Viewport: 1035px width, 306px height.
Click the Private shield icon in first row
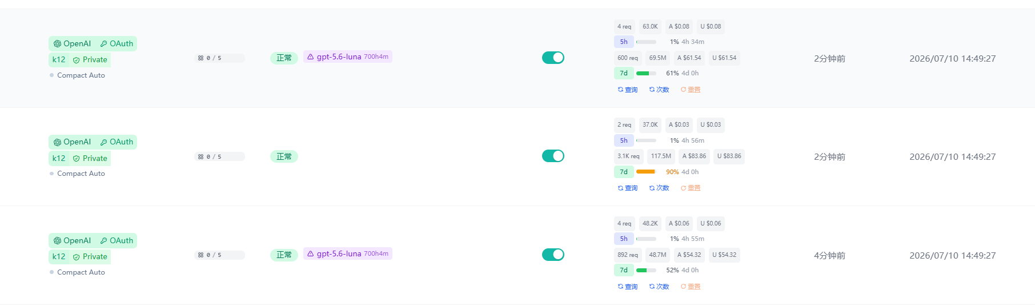coord(76,60)
